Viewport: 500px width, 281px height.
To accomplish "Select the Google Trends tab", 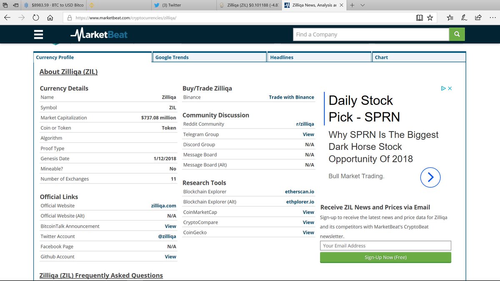I will (210, 57).
